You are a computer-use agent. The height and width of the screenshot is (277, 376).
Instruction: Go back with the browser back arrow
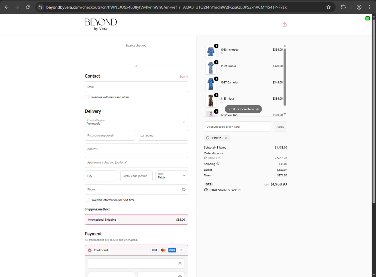click(7, 7)
